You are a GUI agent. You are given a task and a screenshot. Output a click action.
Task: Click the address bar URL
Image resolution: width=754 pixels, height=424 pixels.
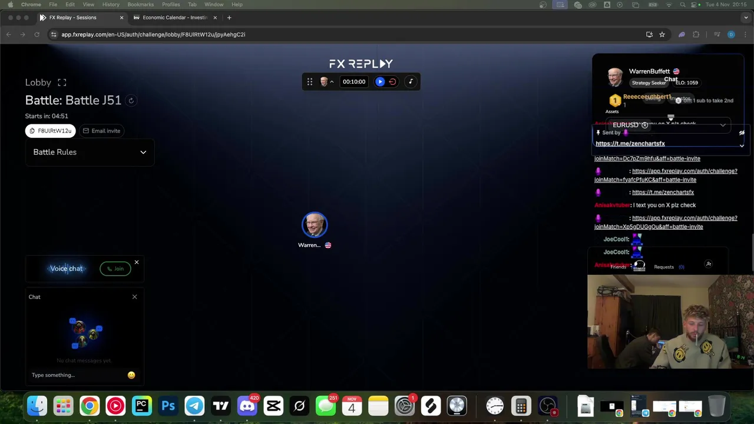click(x=153, y=35)
